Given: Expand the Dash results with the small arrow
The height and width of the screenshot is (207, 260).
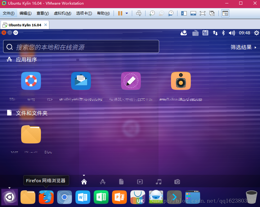Looking at the screenshot, I should (84, 175).
